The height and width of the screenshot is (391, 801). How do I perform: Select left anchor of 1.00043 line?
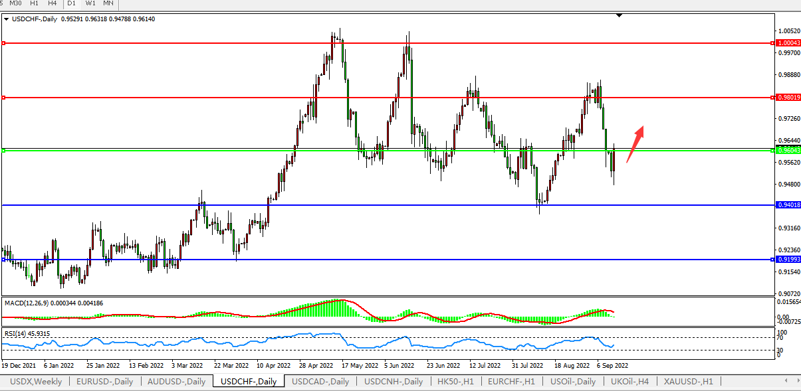(3, 43)
